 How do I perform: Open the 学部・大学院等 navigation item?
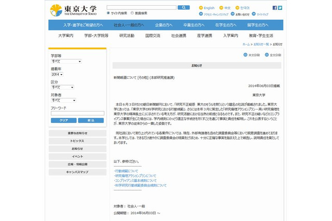click(x=96, y=36)
